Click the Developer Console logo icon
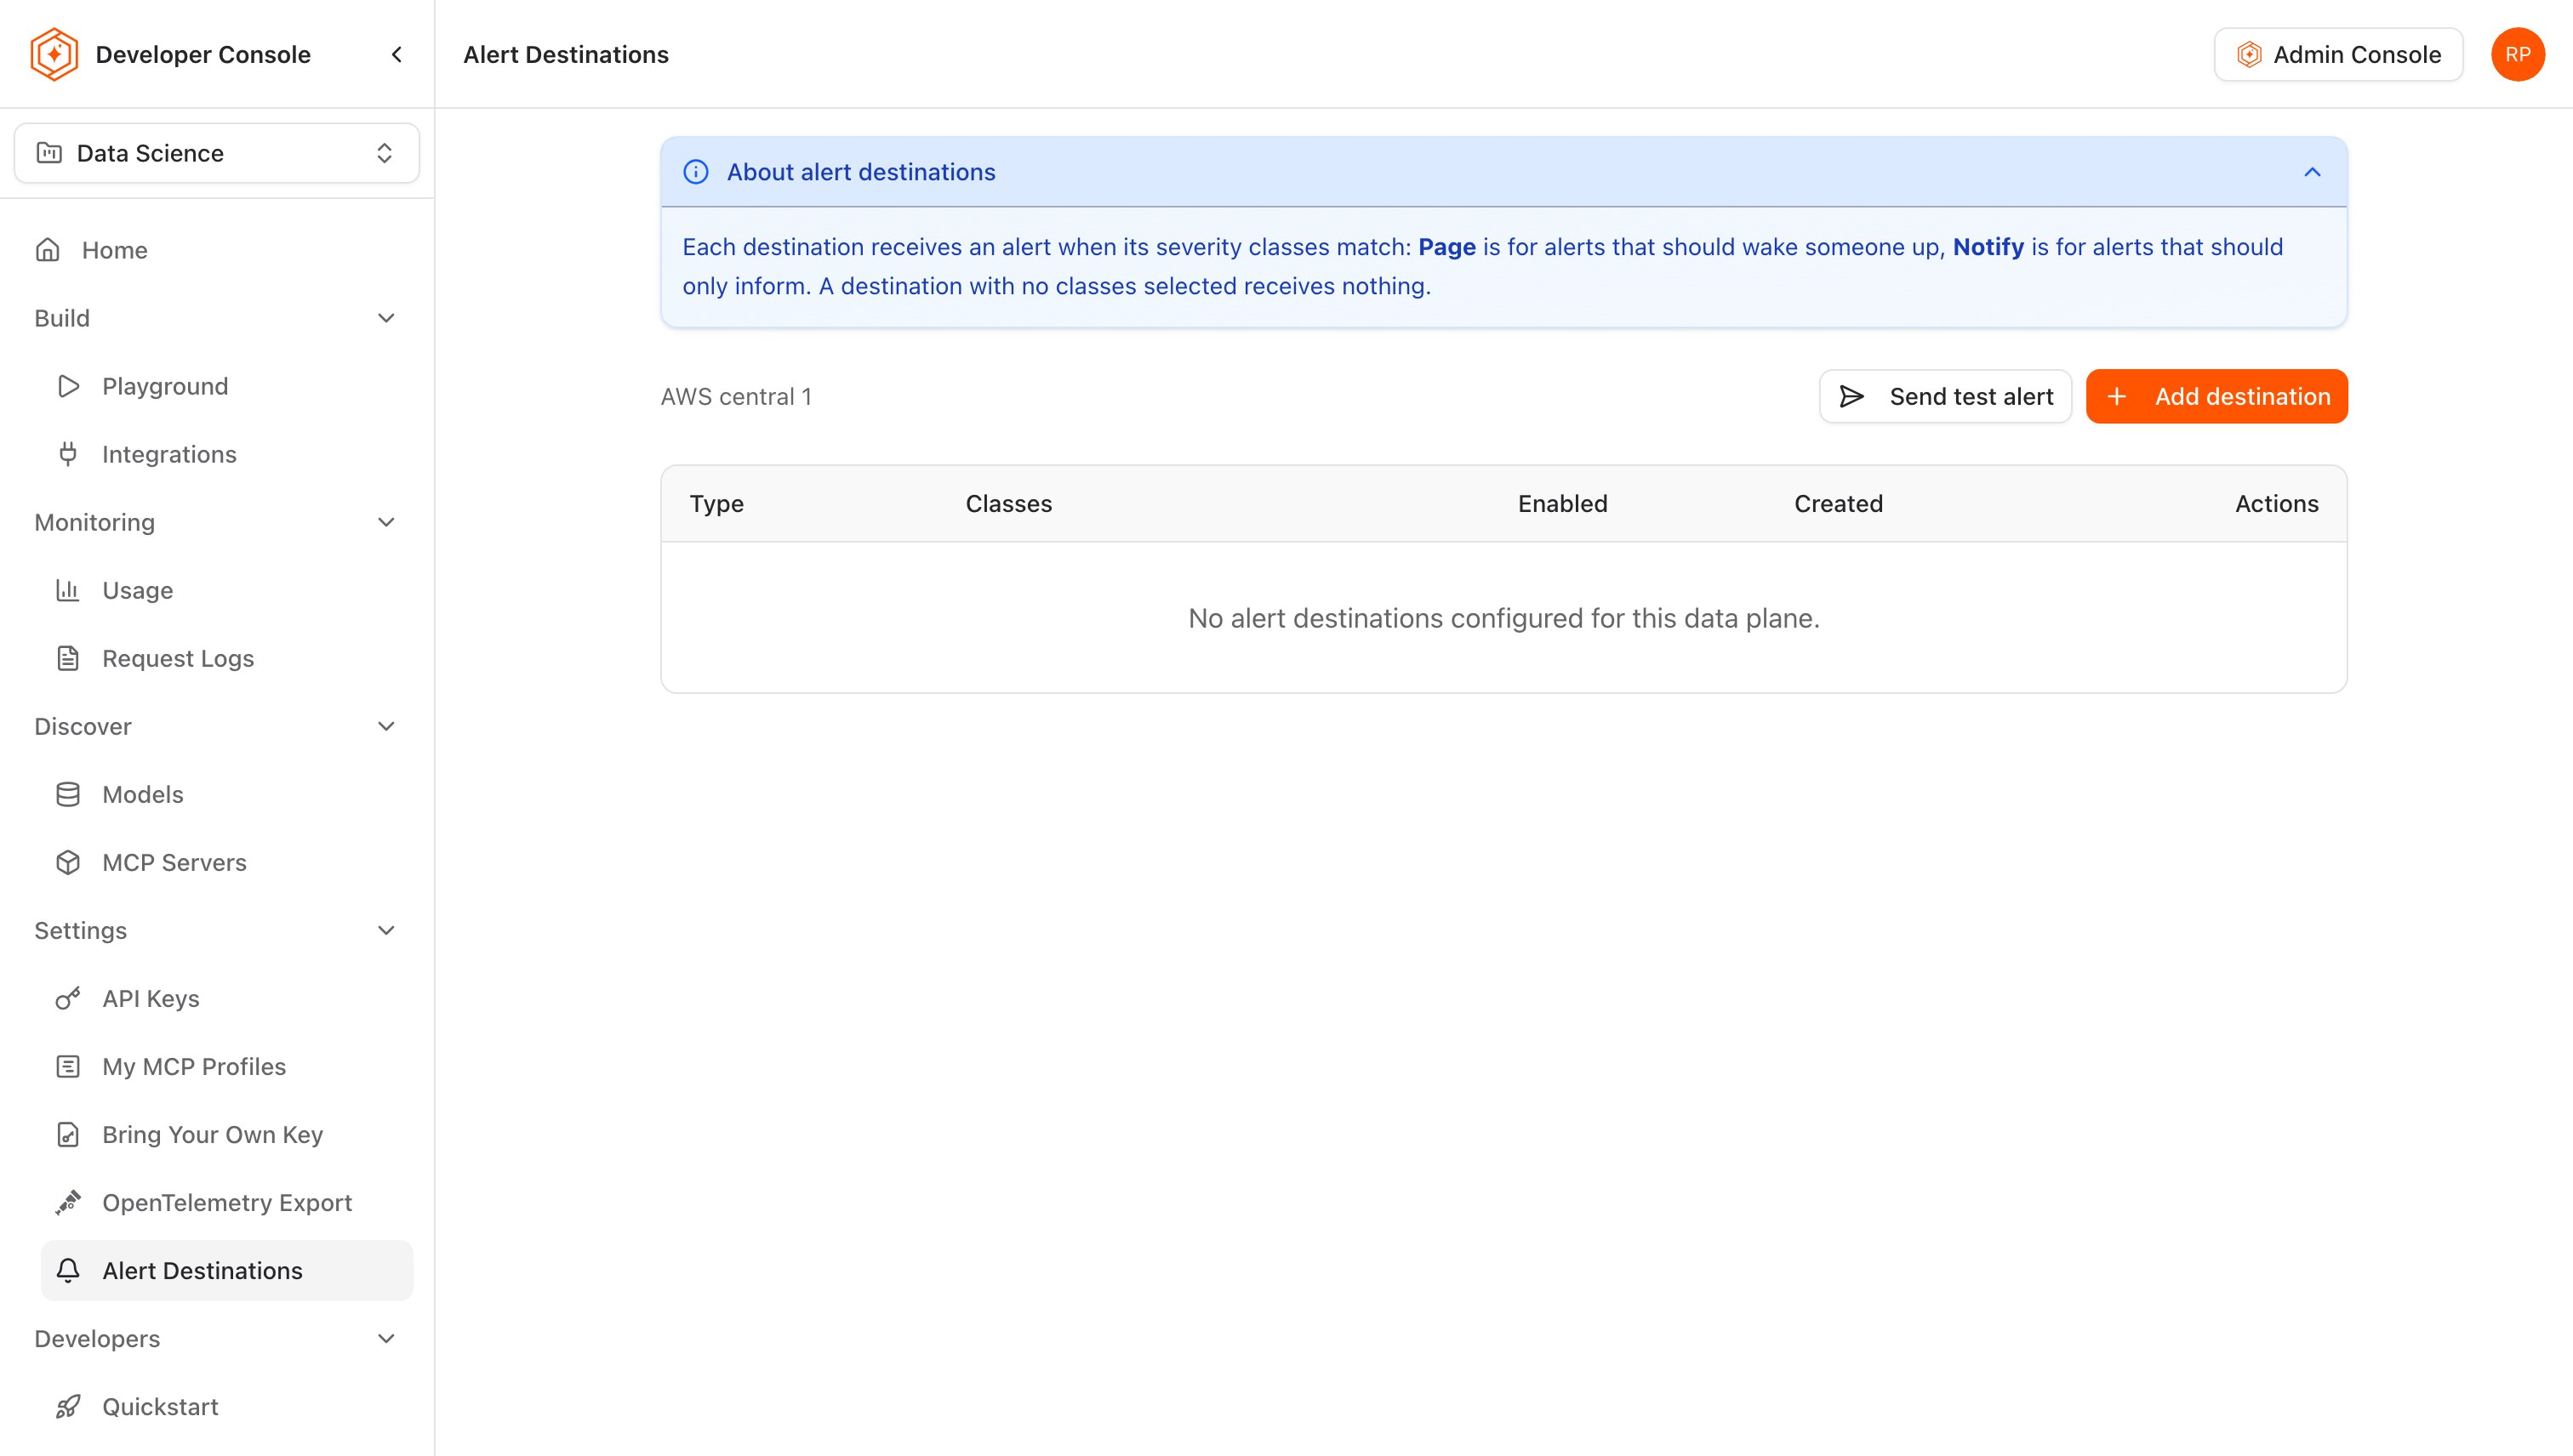The image size is (2573, 1456). click(54, 54)
